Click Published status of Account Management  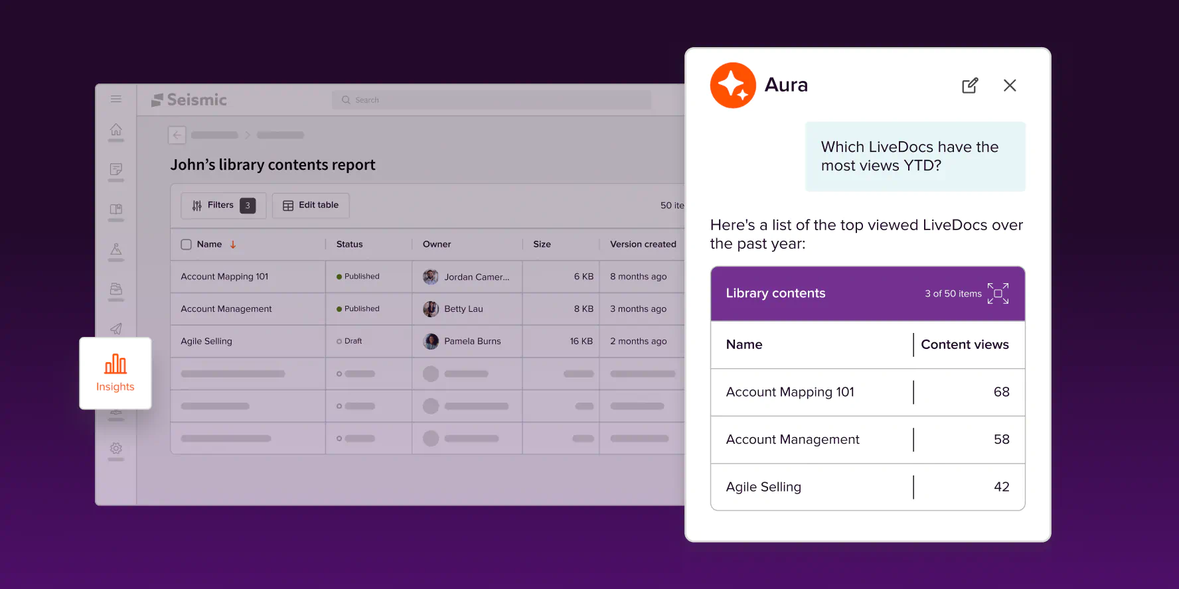(x=358, y=309)
